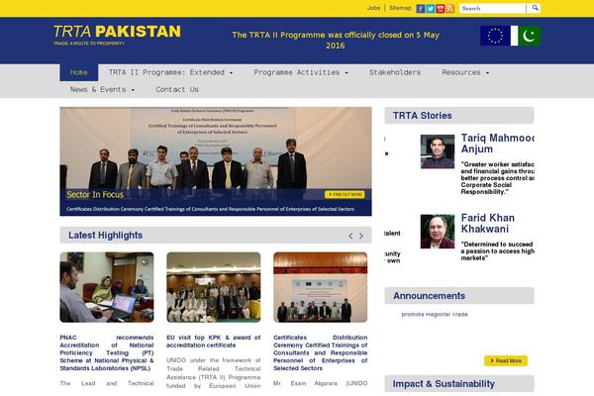Click the Pakistan flag image
The image size is (594, 396).
tap(526, 36)
